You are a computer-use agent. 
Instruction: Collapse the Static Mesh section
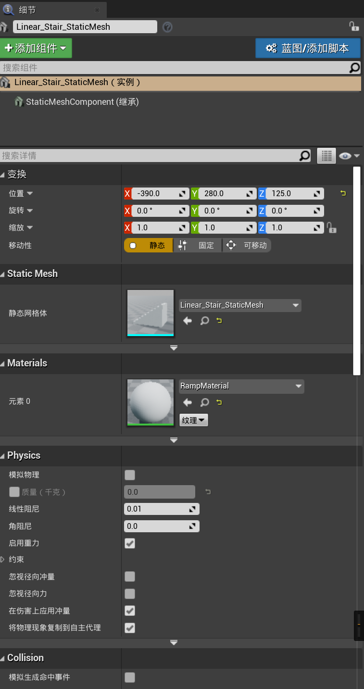pos(3,274)
